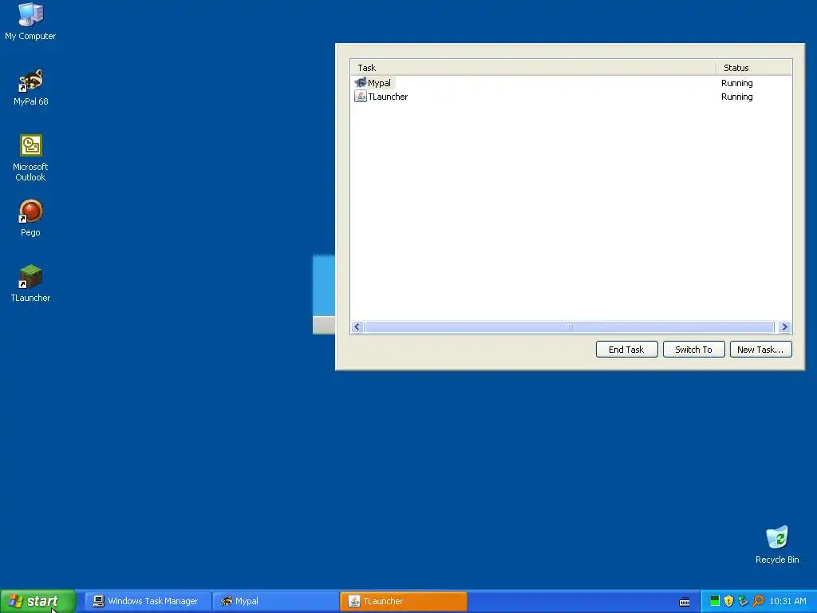Click the New Task... button
This screenshot has width=817, height=613.
point(760,350)
